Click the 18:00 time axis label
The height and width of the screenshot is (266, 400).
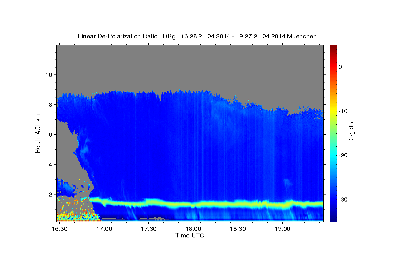193,229
